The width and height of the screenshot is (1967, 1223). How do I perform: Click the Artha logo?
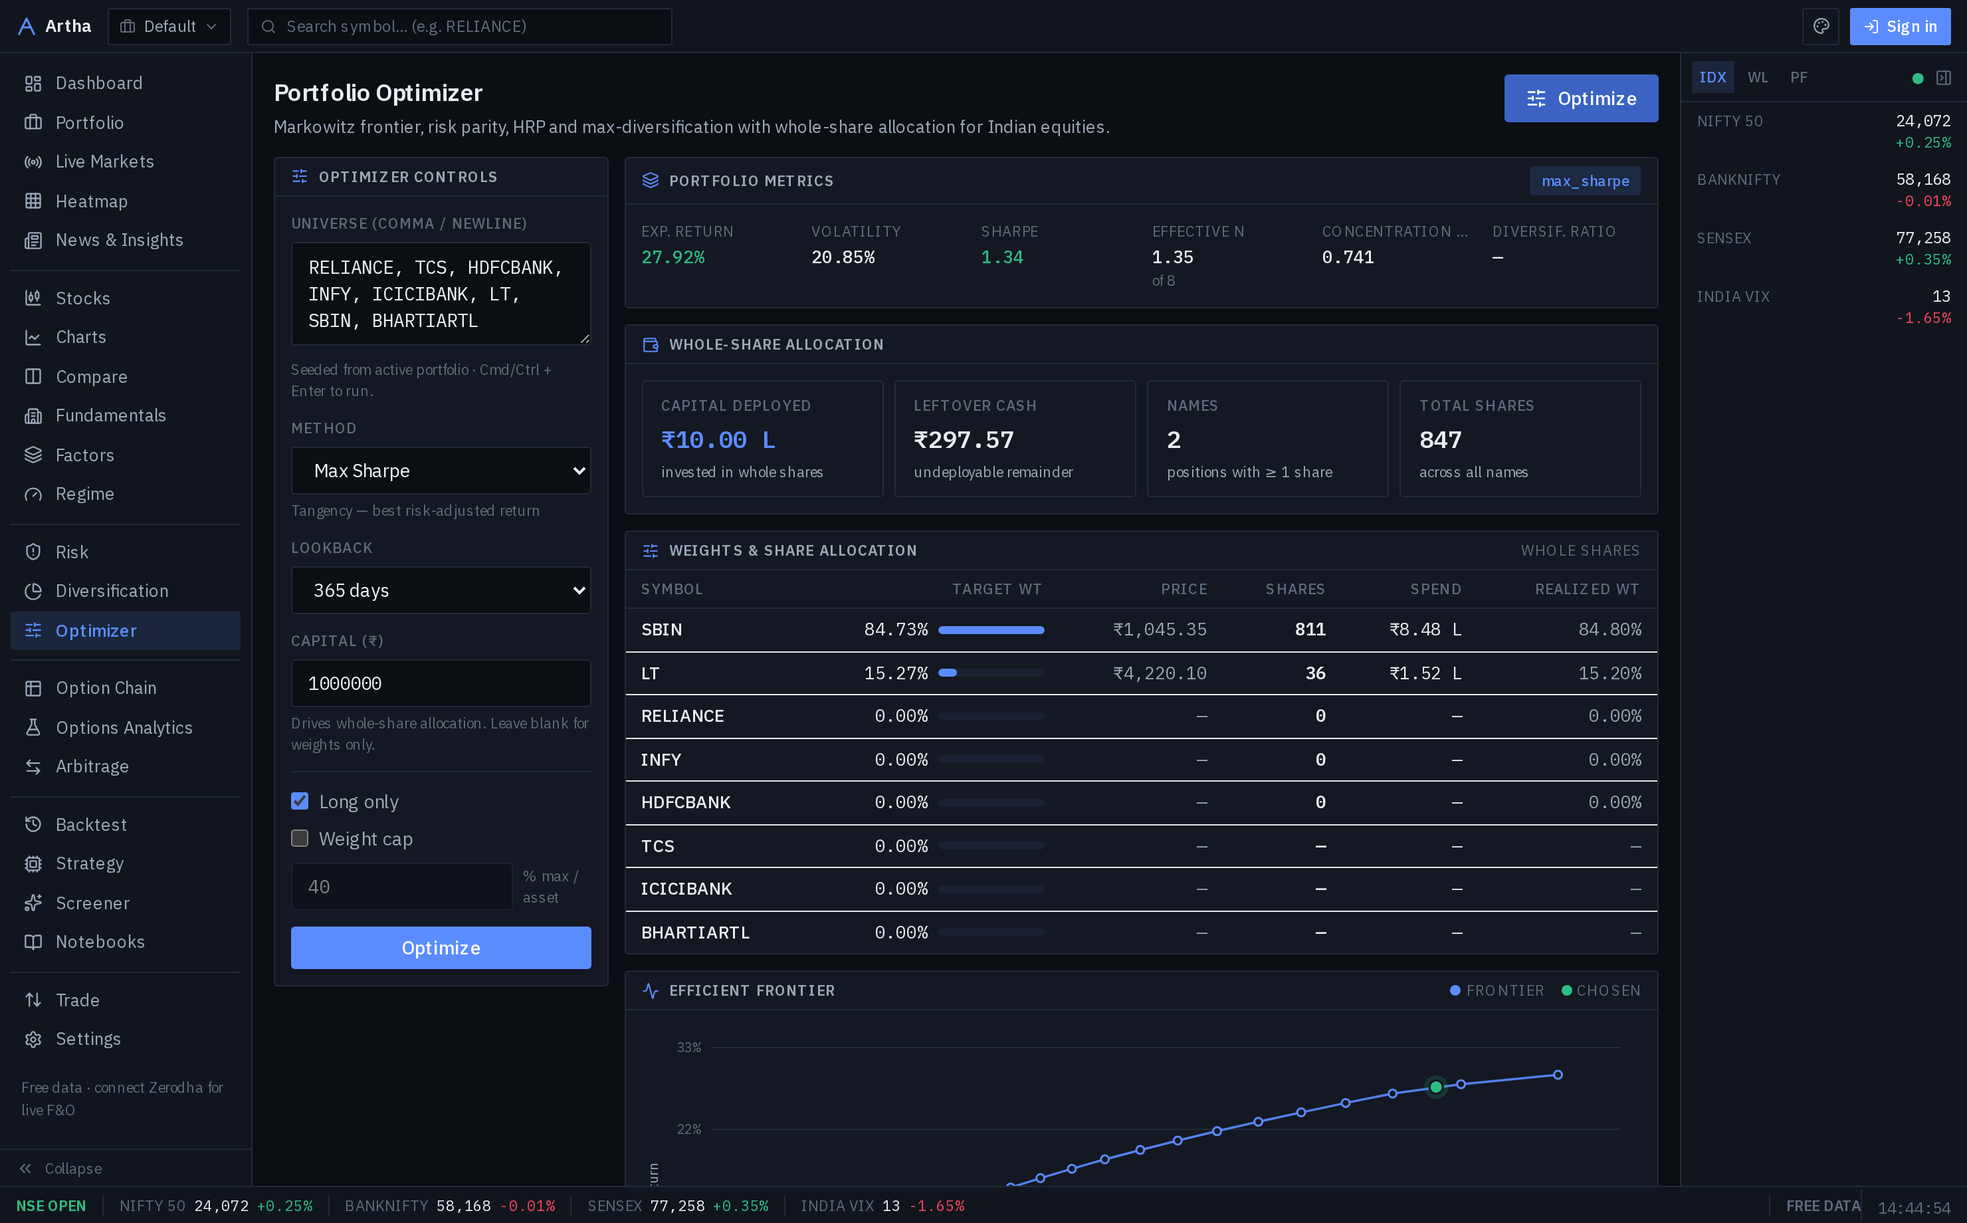(x=54, y=27)
